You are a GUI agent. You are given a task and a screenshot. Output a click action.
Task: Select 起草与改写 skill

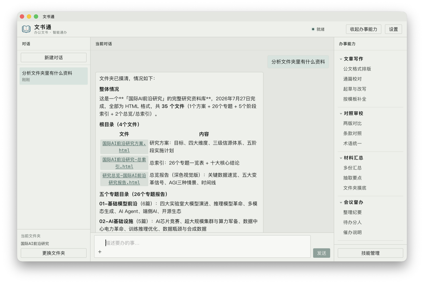[355, 89]
